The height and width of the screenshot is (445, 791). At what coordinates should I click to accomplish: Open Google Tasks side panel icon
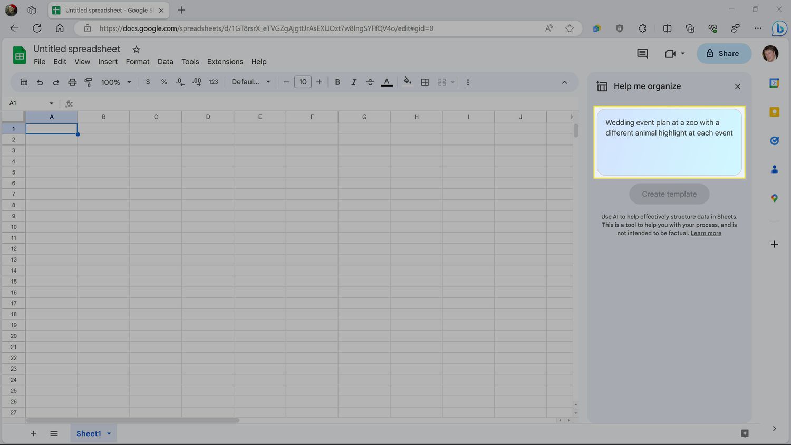[774, 140]
